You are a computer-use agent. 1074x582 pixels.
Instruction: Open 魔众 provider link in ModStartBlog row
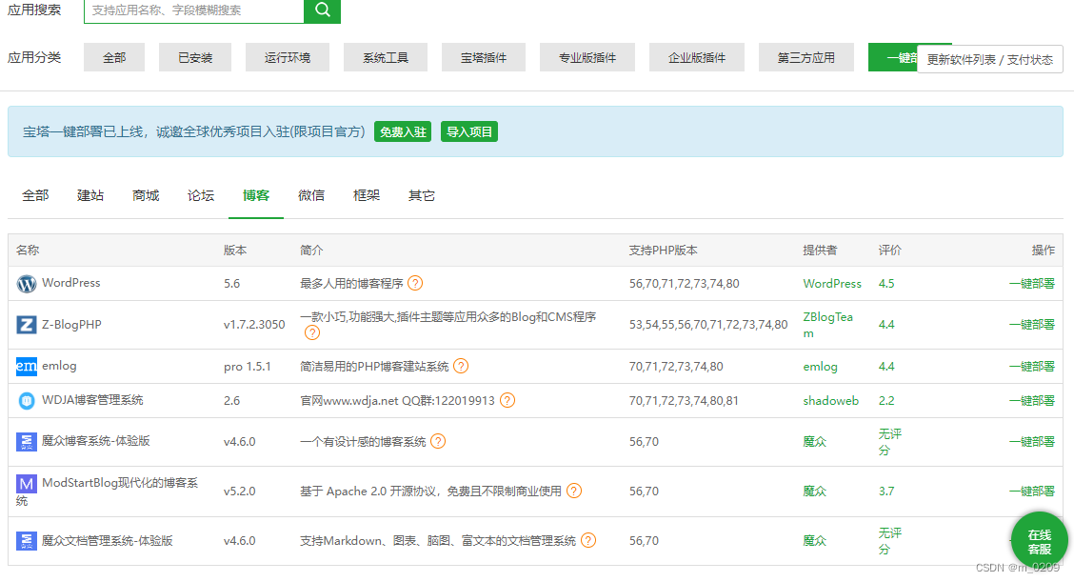click(x=814, y=491)
